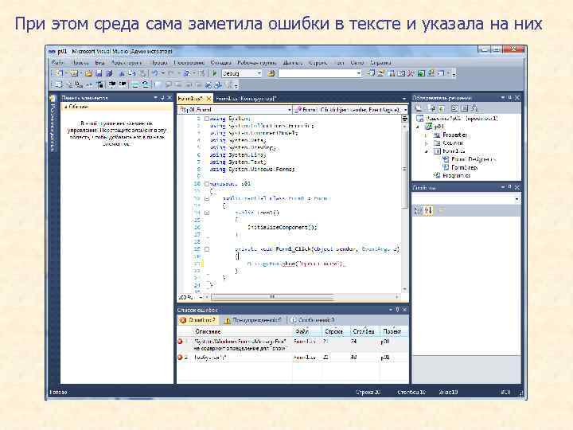Screen dimensions: 573x430
Task: Switch to the Form1.cs [Конструктор] tab
Action: coord(246,99)
